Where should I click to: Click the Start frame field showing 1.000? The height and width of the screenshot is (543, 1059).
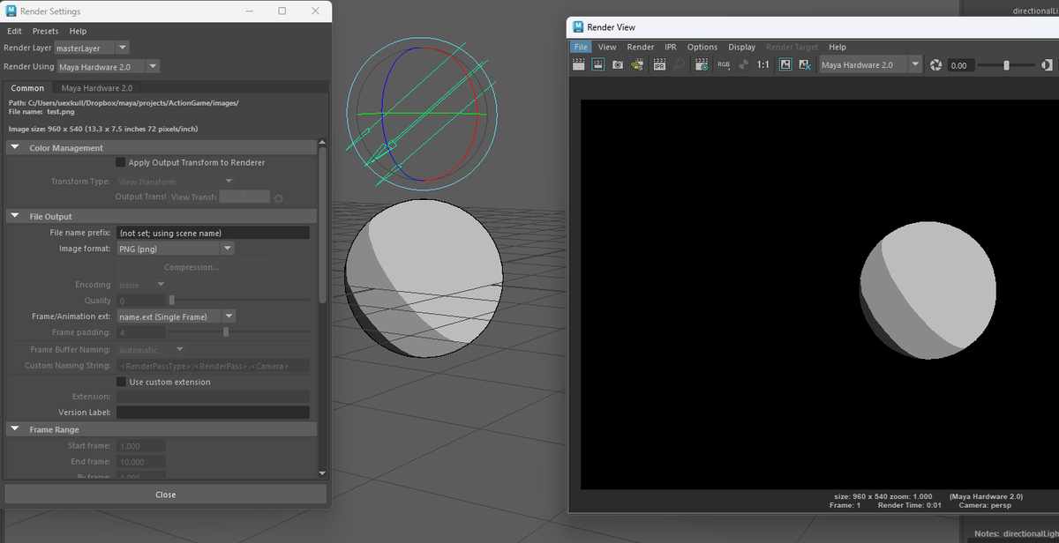(x=141, y=446)
